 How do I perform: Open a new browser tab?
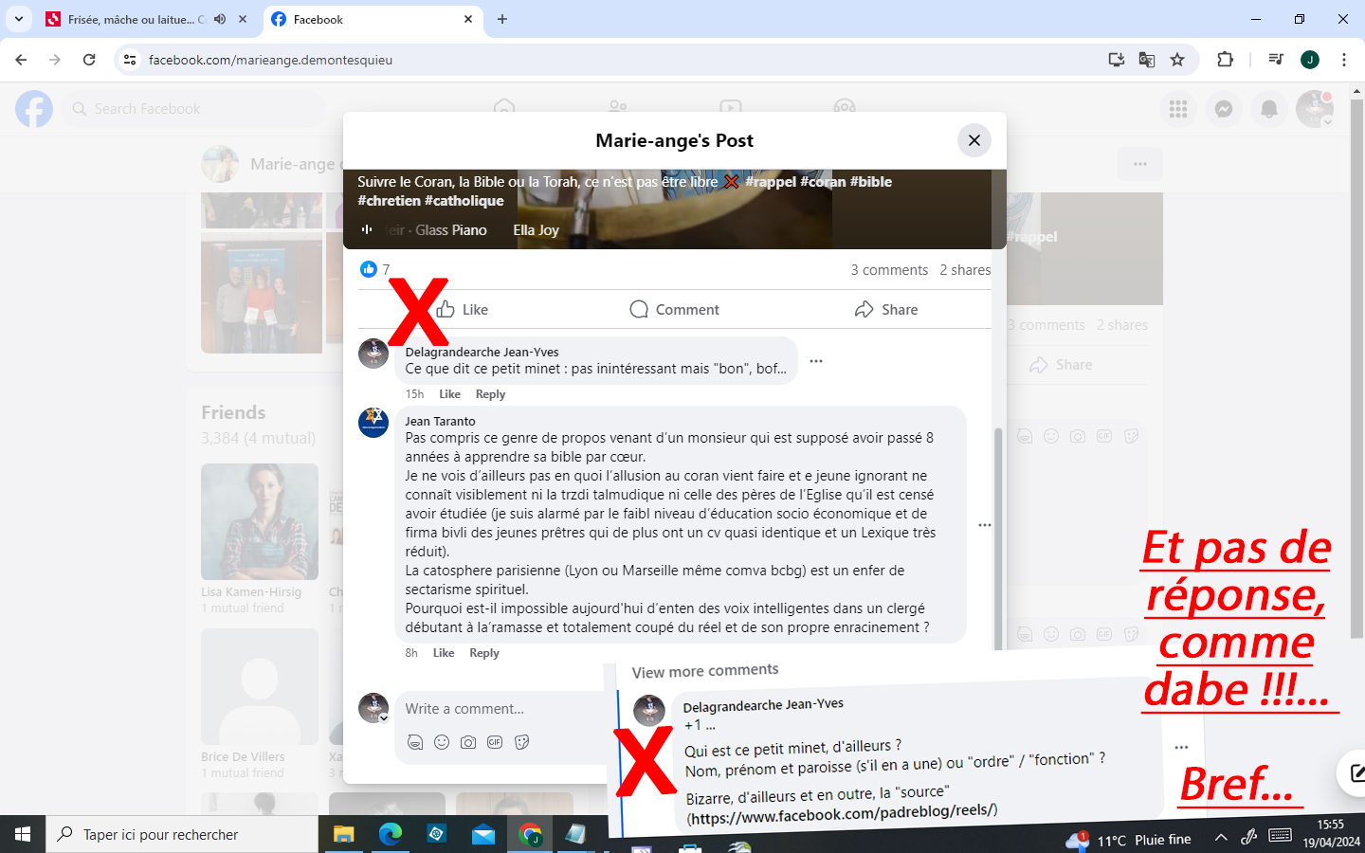coord(502,19)
